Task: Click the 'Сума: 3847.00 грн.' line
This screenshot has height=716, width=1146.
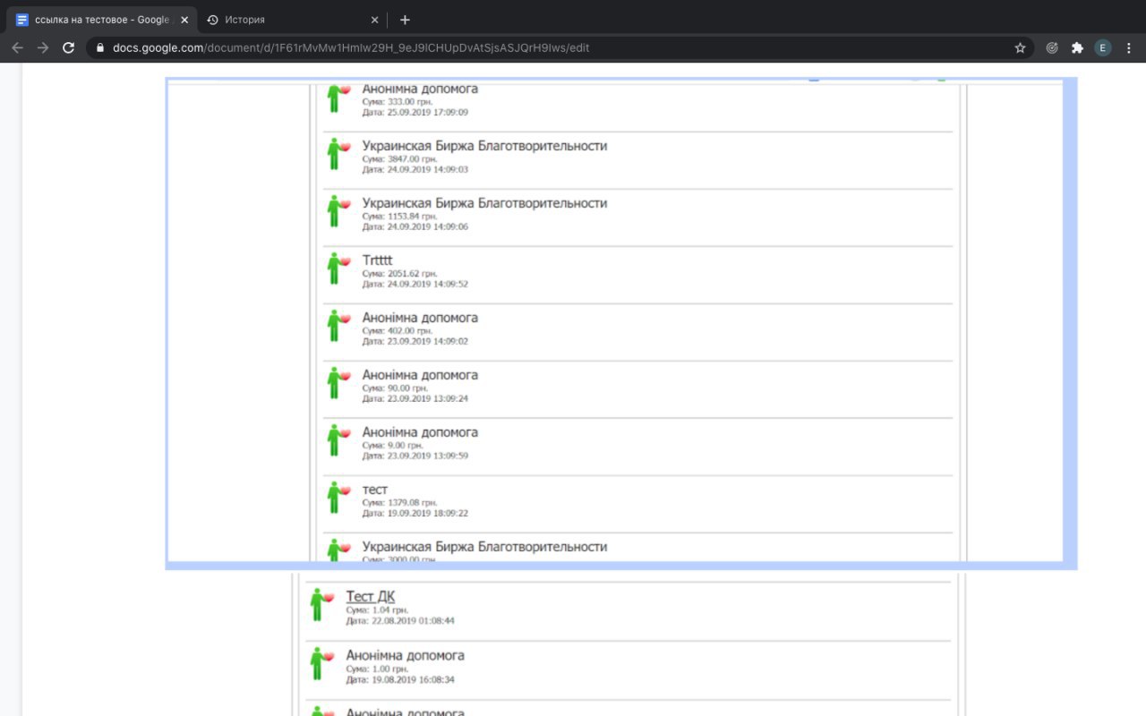Action: click(x=400, y=159)
